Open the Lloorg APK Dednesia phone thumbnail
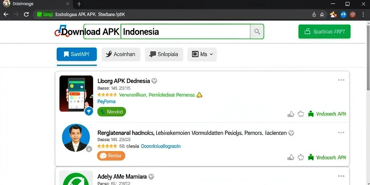Image resolution: width=370 pixels, height=185 pixels. [76, 94]
